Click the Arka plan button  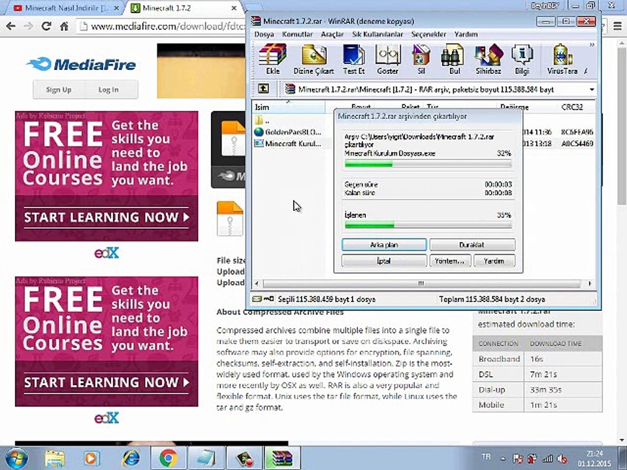coord(384,245)
